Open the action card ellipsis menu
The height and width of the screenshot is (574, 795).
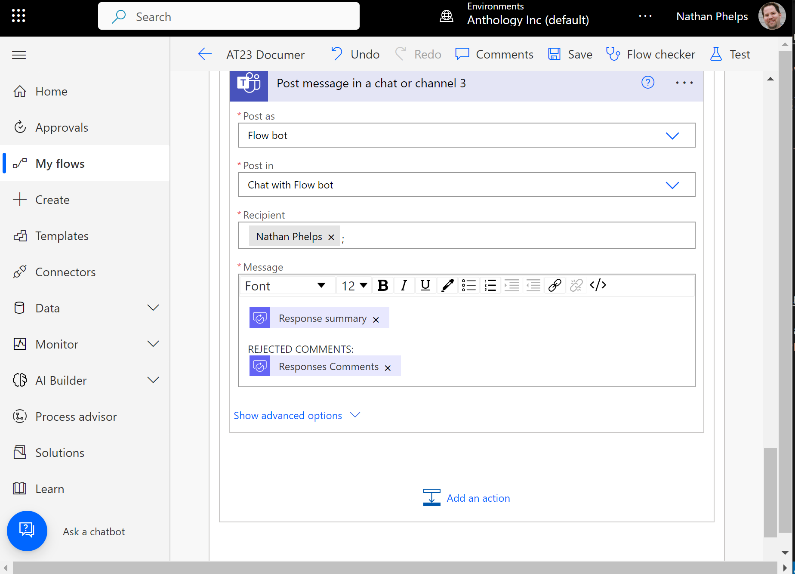pyautogui.click(x=684, y=83)
